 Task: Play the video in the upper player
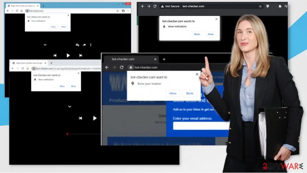[x=68, y=55]
